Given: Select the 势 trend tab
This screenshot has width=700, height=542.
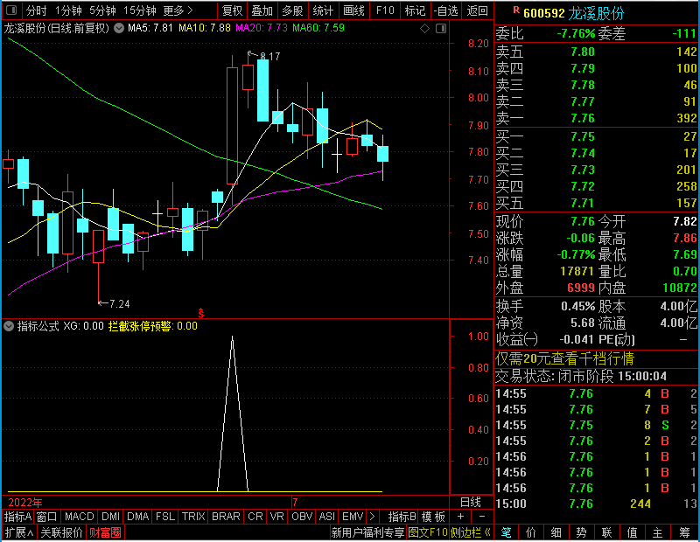Looking at the screenshot, I should coord(581,532).
